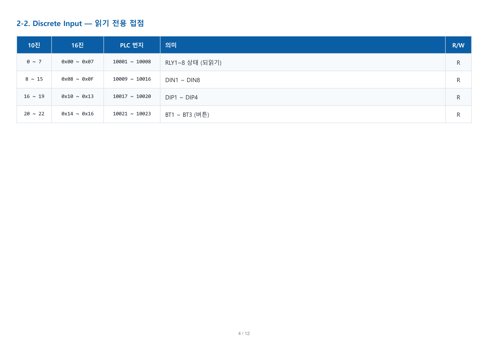
Task: Click the 'DIP1 ~ DIP4' description cell
Action: (x=303, y=97)
